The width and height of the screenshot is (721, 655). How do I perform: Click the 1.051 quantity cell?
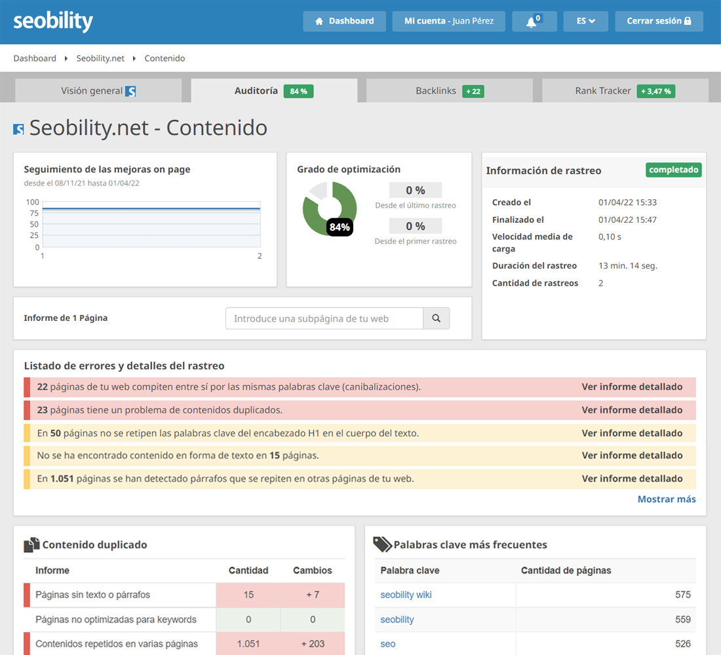[248, 644]
